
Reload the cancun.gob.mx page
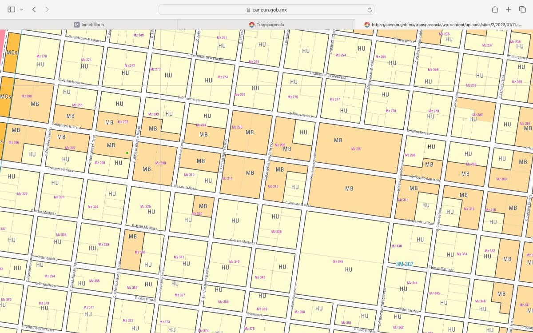[369, 10]
